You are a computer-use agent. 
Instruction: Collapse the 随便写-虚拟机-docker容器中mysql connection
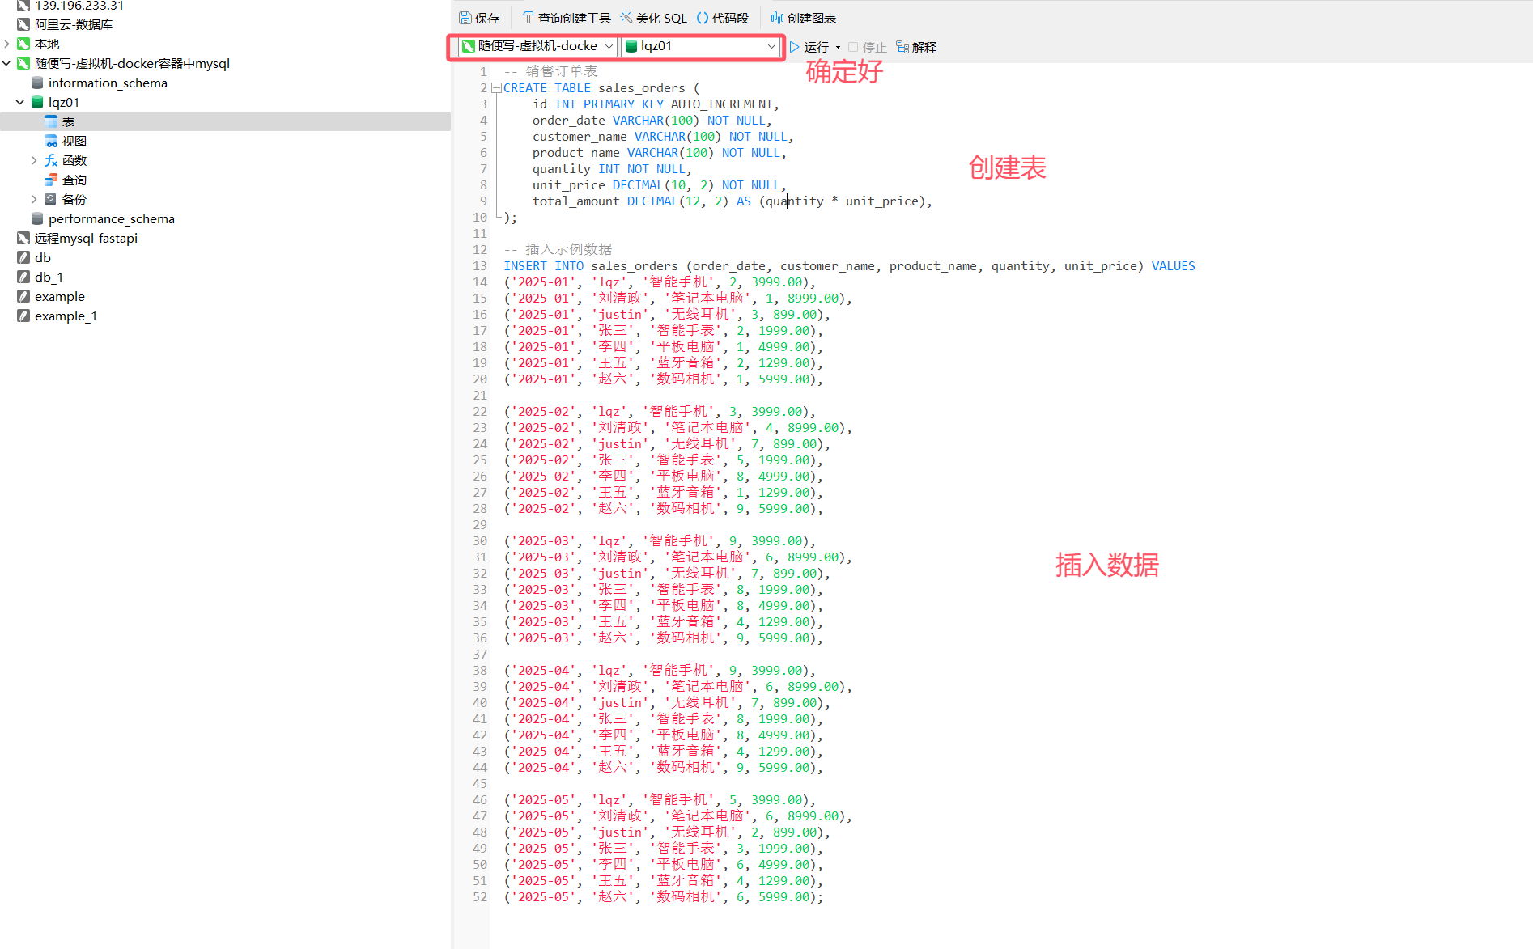tap(6, 63)
